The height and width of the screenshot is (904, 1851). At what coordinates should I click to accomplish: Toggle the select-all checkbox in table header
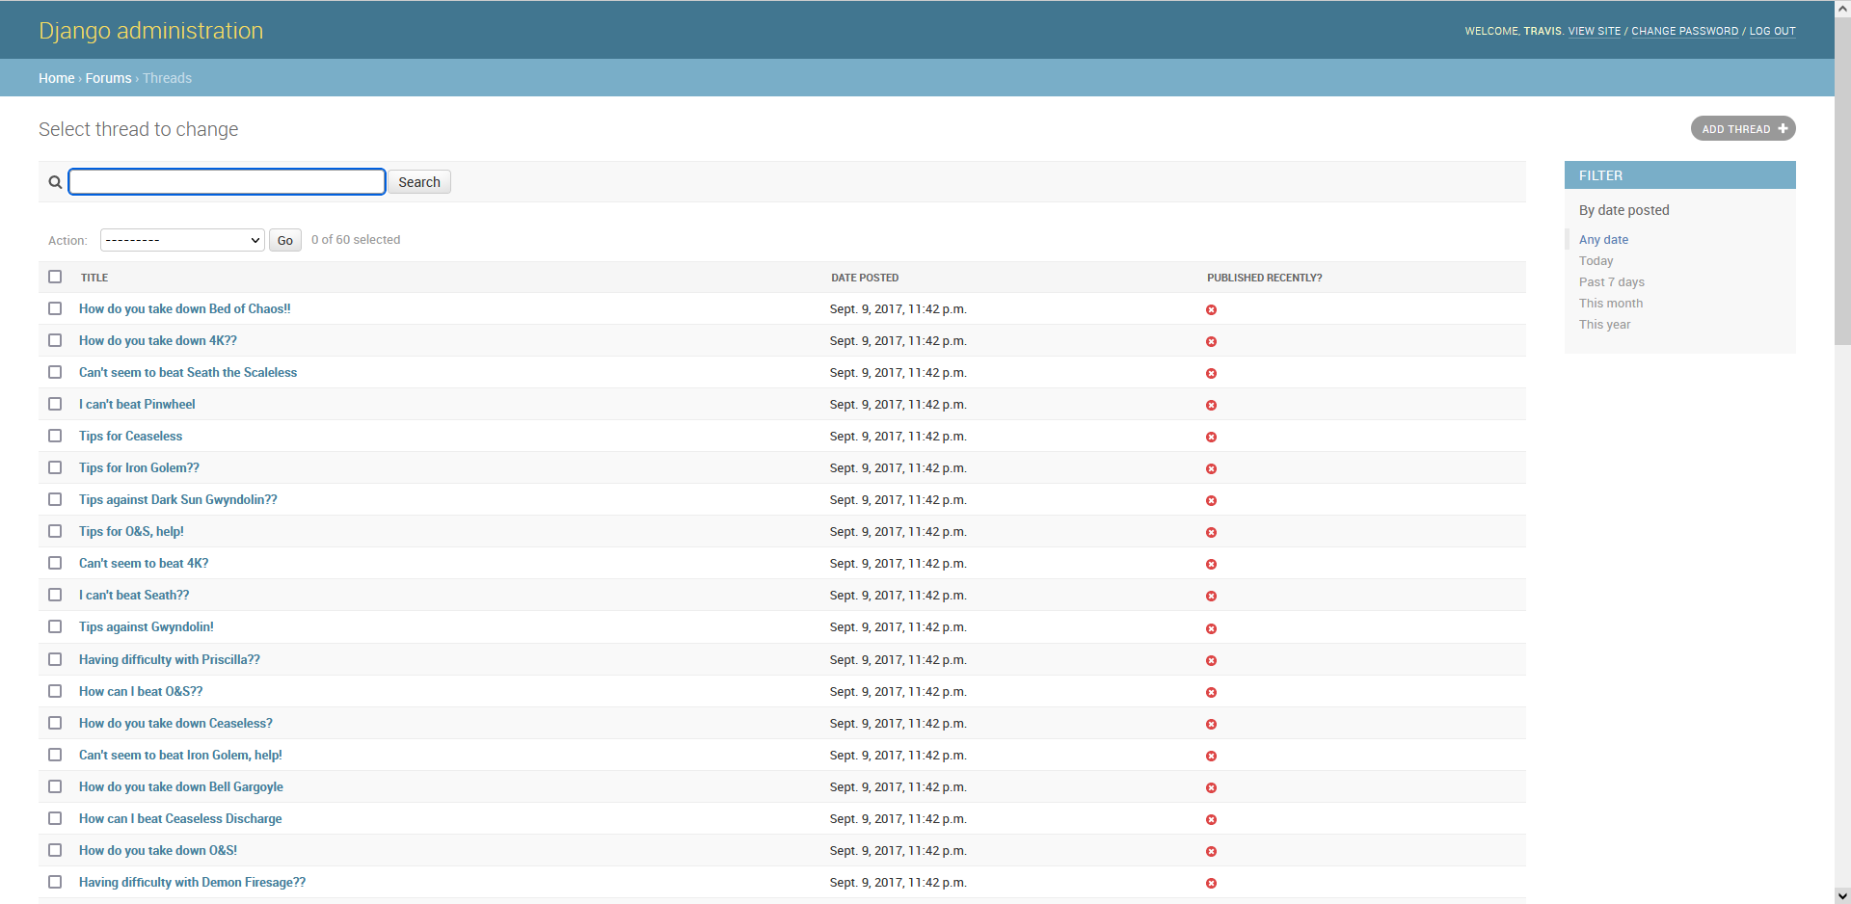(55, 277)
